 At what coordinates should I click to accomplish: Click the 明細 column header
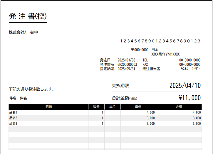click(x=48, y=107)
